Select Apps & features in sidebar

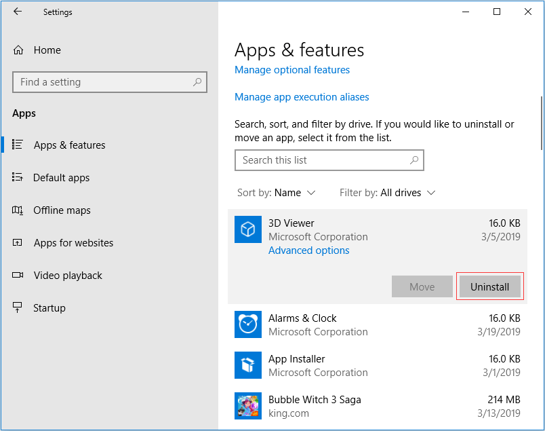[70, 145]
